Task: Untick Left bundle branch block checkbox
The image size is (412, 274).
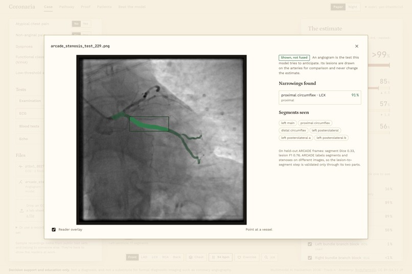Action: (310, 244)
